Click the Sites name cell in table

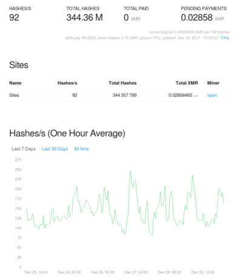point(14,95)
